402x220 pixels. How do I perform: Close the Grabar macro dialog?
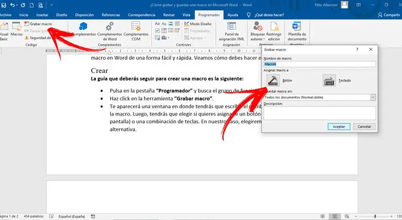(x=371, y=49)
